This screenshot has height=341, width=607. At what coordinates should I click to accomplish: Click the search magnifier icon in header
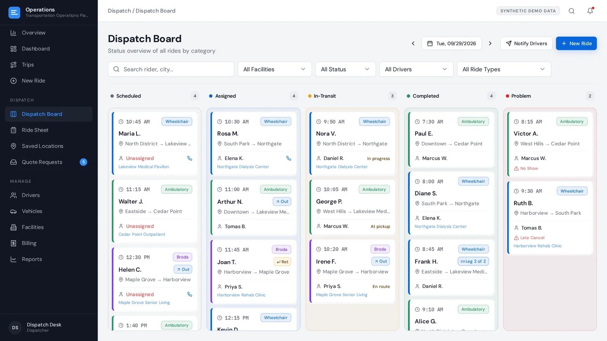[571, 11]
